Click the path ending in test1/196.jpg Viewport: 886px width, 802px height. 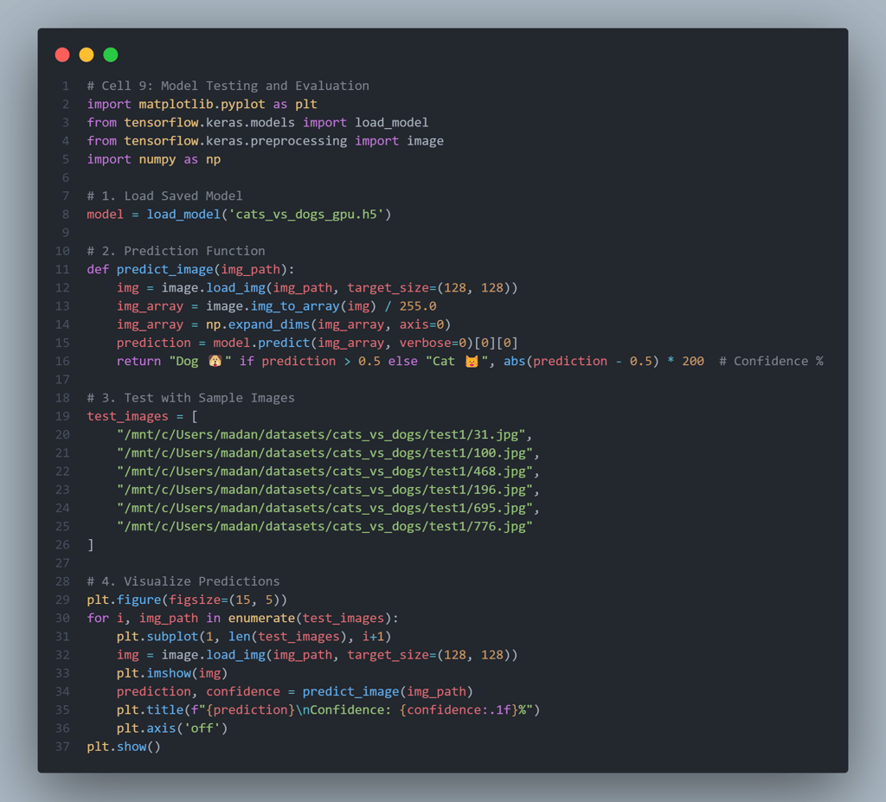click(325, 490)
